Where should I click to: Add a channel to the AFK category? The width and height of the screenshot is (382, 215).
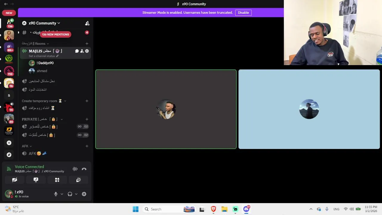pyautogui.click(x=87, y=146)
